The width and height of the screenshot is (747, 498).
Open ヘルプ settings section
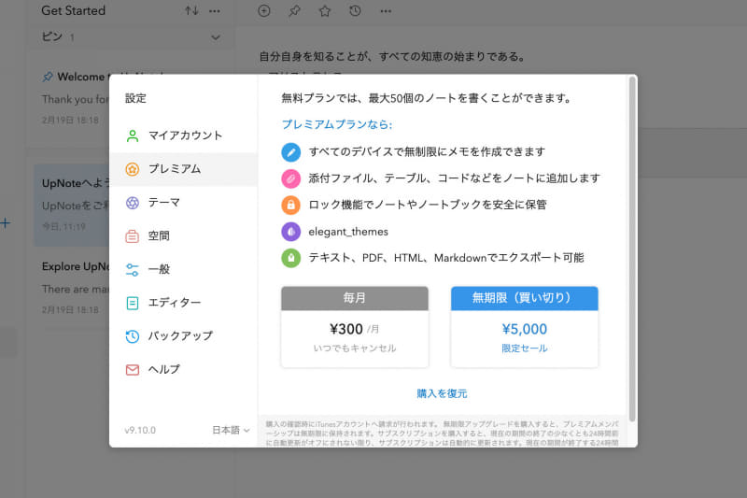(183, 369)
